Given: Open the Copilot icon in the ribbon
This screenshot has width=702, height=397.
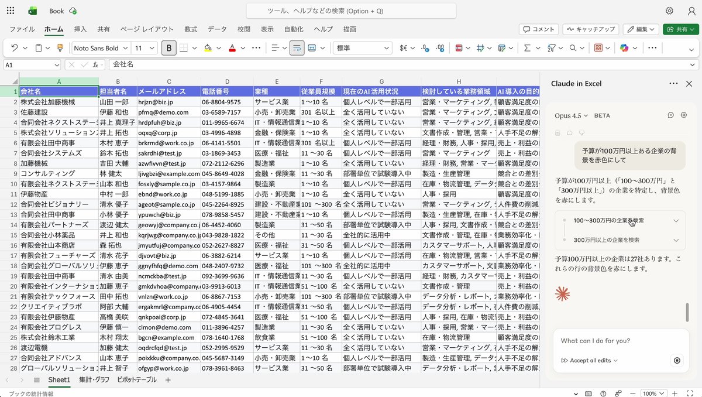Looking at the screenshot, I should tap(625, 47).
